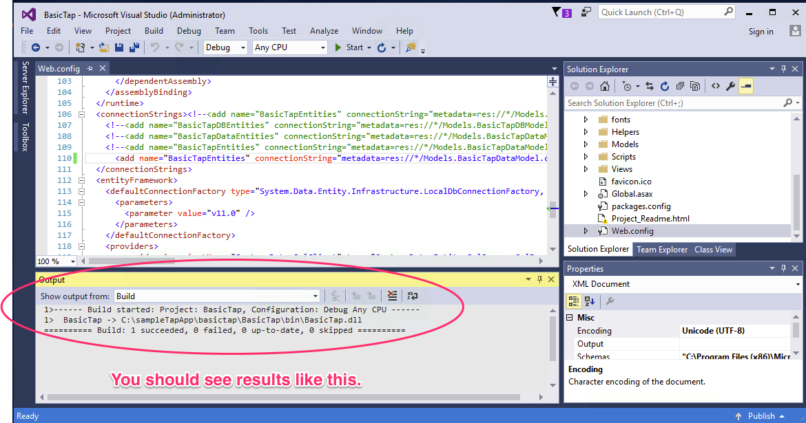Expand the Global.asax node
This screenshot has width=806, height=423.
click(x=586, y=194)
